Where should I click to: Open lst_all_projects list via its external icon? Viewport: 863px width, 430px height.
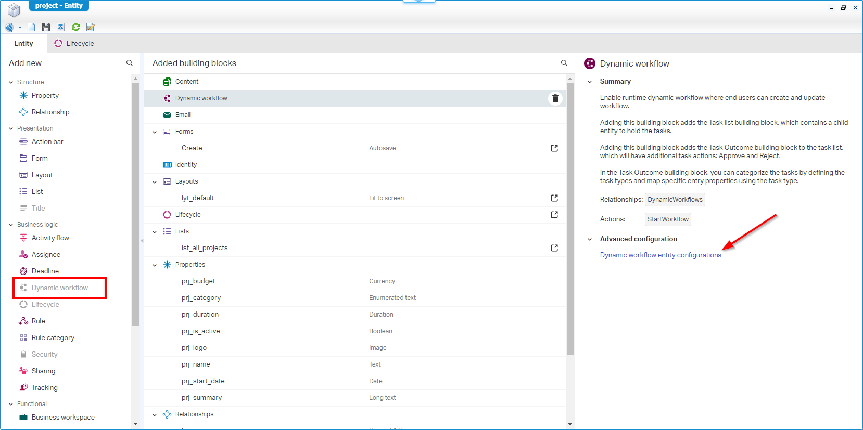tap(554, 248)
